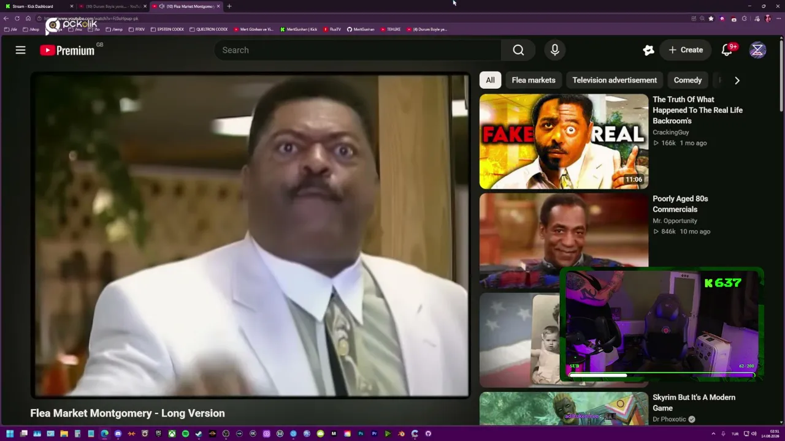Screen dimensions: 785x441
Task: Open the browser zoom magnifier icon
Action: 702,18
